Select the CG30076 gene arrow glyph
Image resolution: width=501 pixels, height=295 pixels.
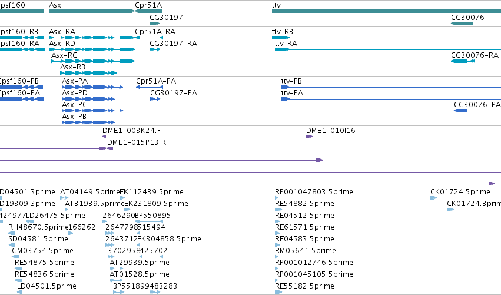point(462,24)
